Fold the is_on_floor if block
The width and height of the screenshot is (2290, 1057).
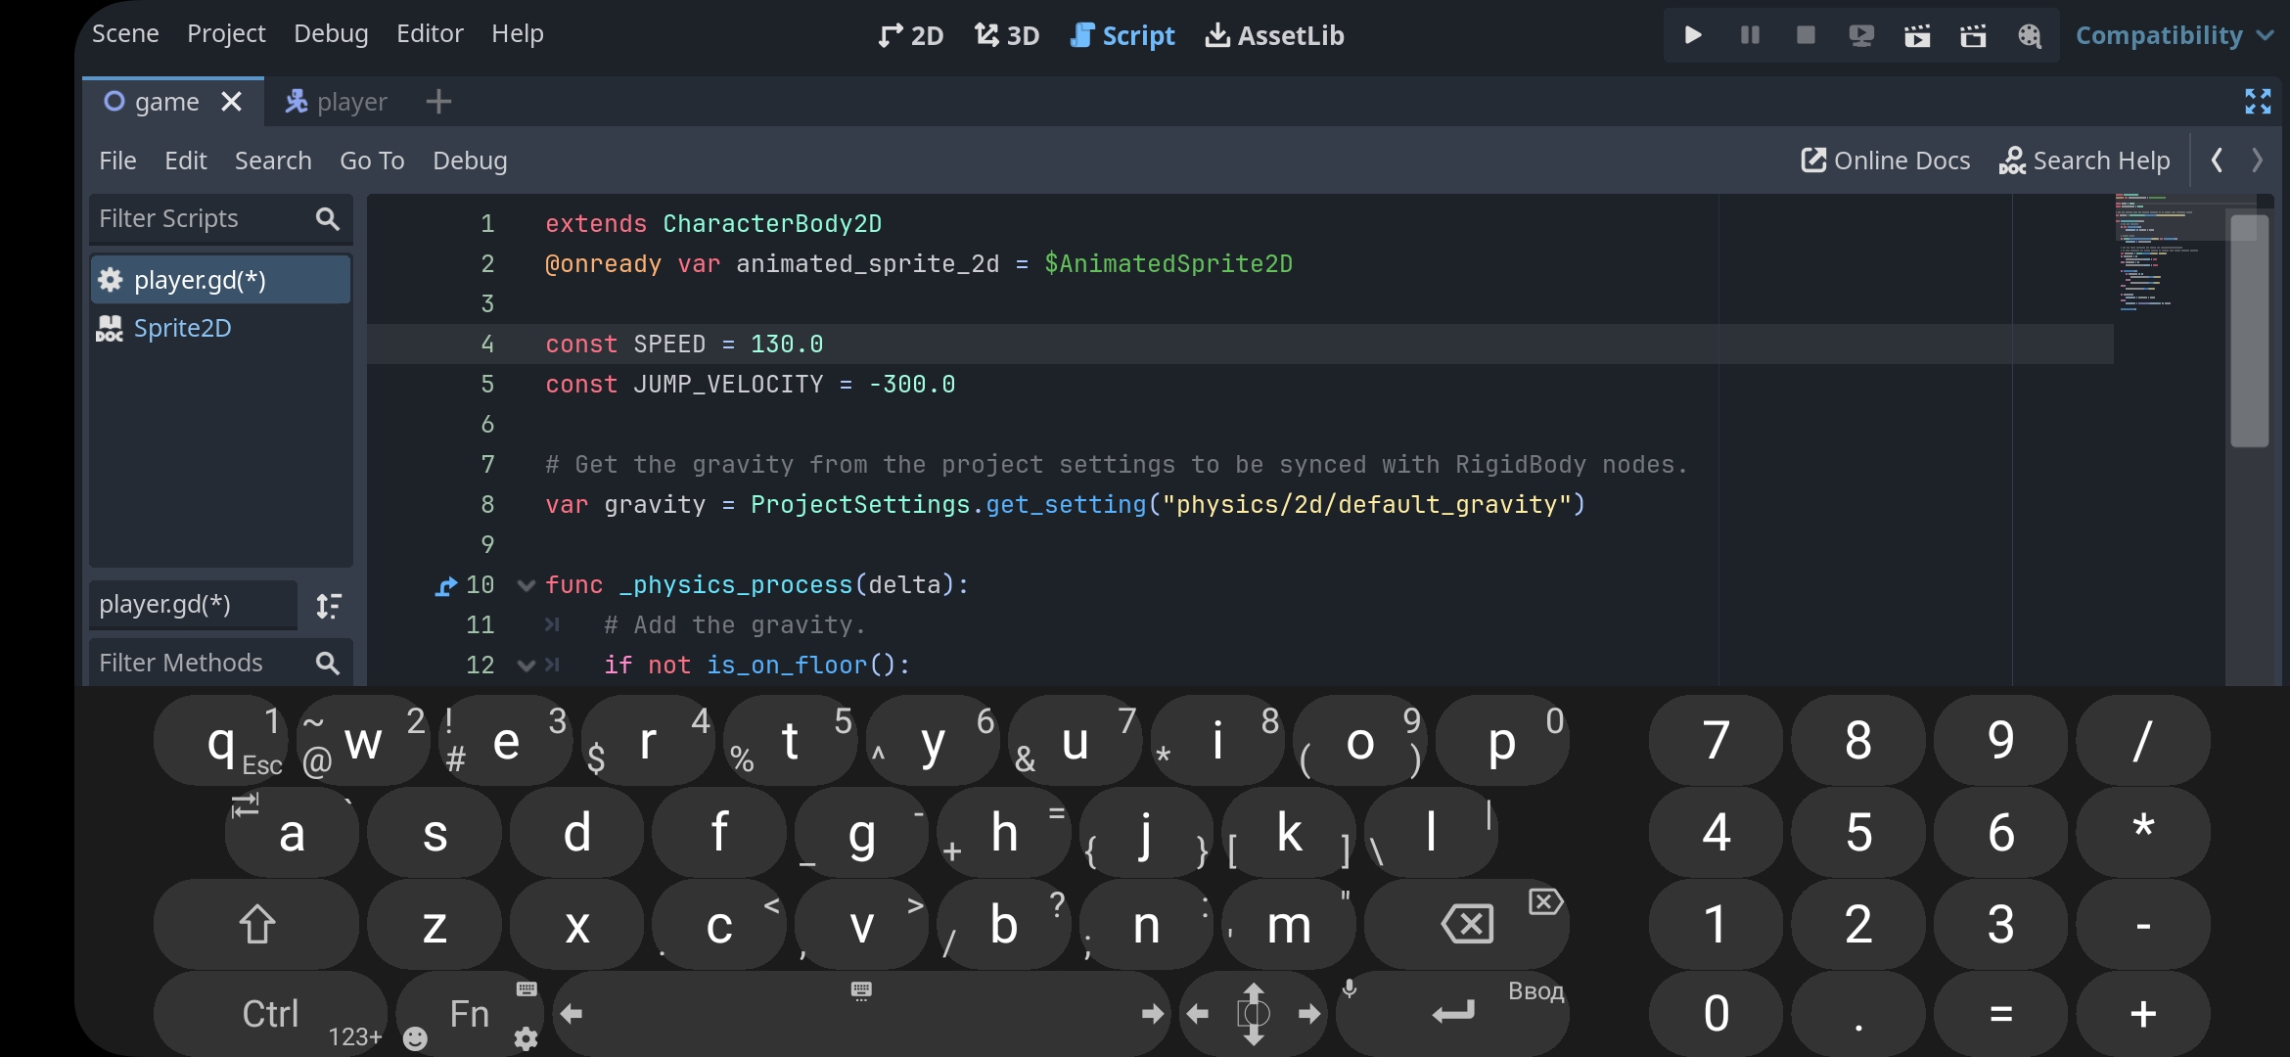(526, 666)
